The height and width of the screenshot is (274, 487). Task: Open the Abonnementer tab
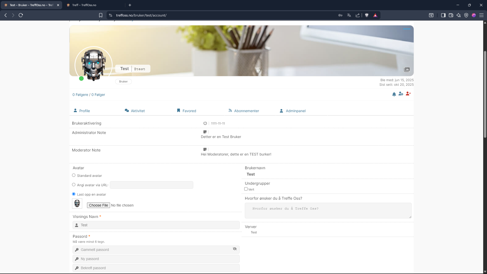tap(246, 111)
